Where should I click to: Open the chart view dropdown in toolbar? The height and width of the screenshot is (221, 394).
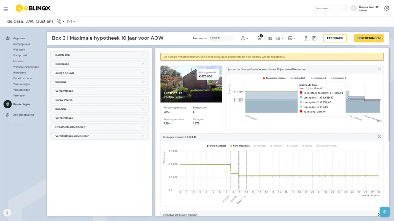tap(292, 38)
